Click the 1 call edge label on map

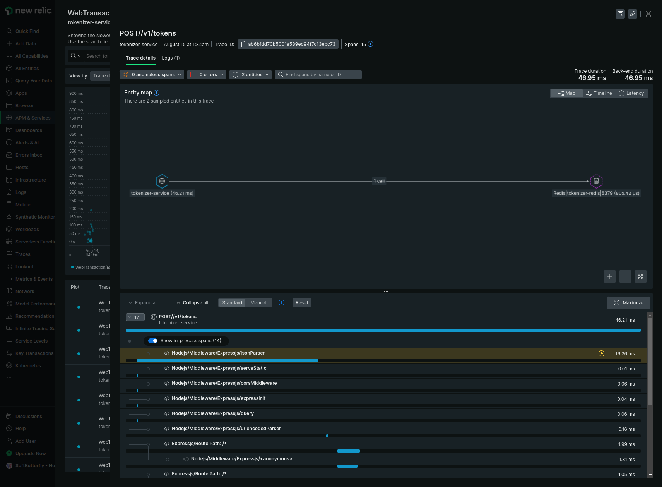point(379,181)
